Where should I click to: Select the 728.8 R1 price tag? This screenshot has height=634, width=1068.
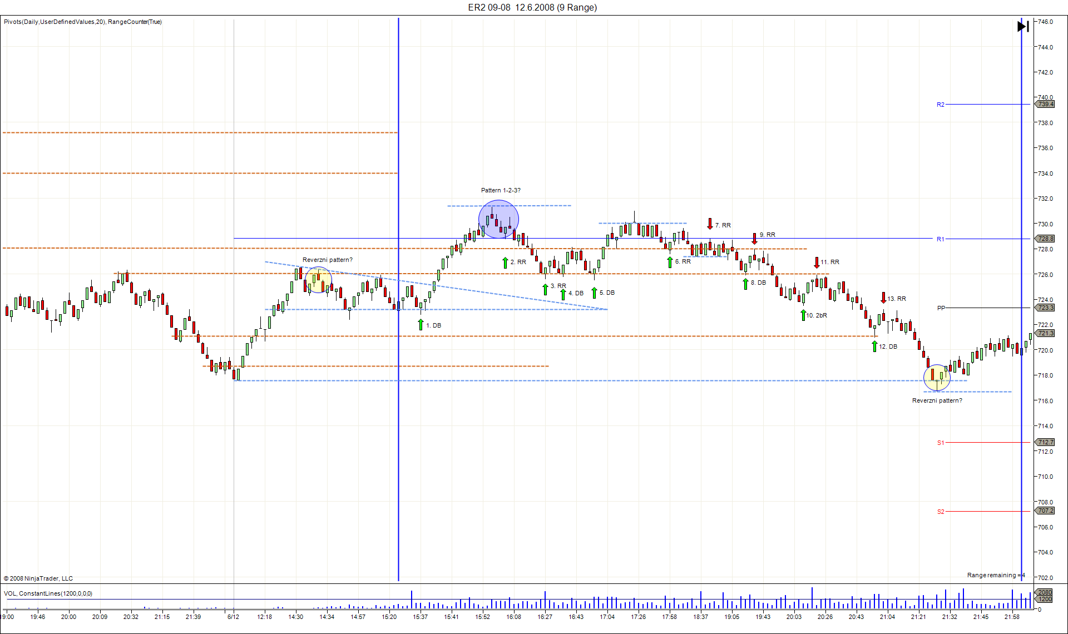[x=1045, y=239]
